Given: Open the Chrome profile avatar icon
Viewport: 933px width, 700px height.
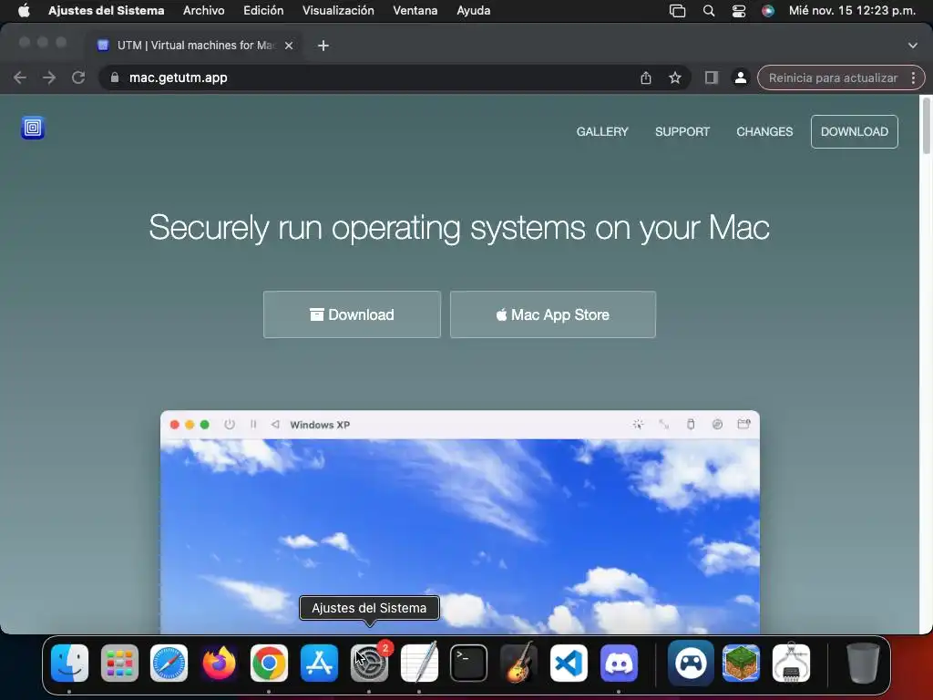Looking at the screenshot, I should pyautogui.click(x=740, y=77).
